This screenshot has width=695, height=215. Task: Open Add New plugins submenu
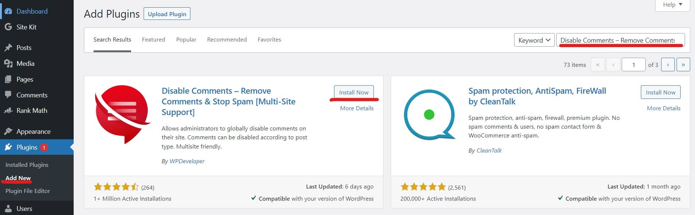pyautogui.click(x=18, y=178)
